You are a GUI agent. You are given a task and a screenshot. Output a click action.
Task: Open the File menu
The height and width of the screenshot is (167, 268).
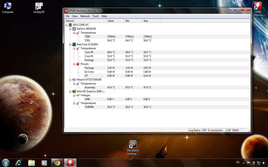click(67, 16)
